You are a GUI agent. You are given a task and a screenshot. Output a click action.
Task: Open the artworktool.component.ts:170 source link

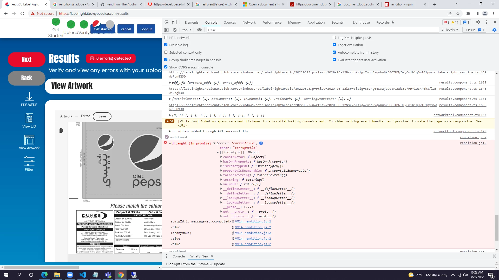pos(459,131)
